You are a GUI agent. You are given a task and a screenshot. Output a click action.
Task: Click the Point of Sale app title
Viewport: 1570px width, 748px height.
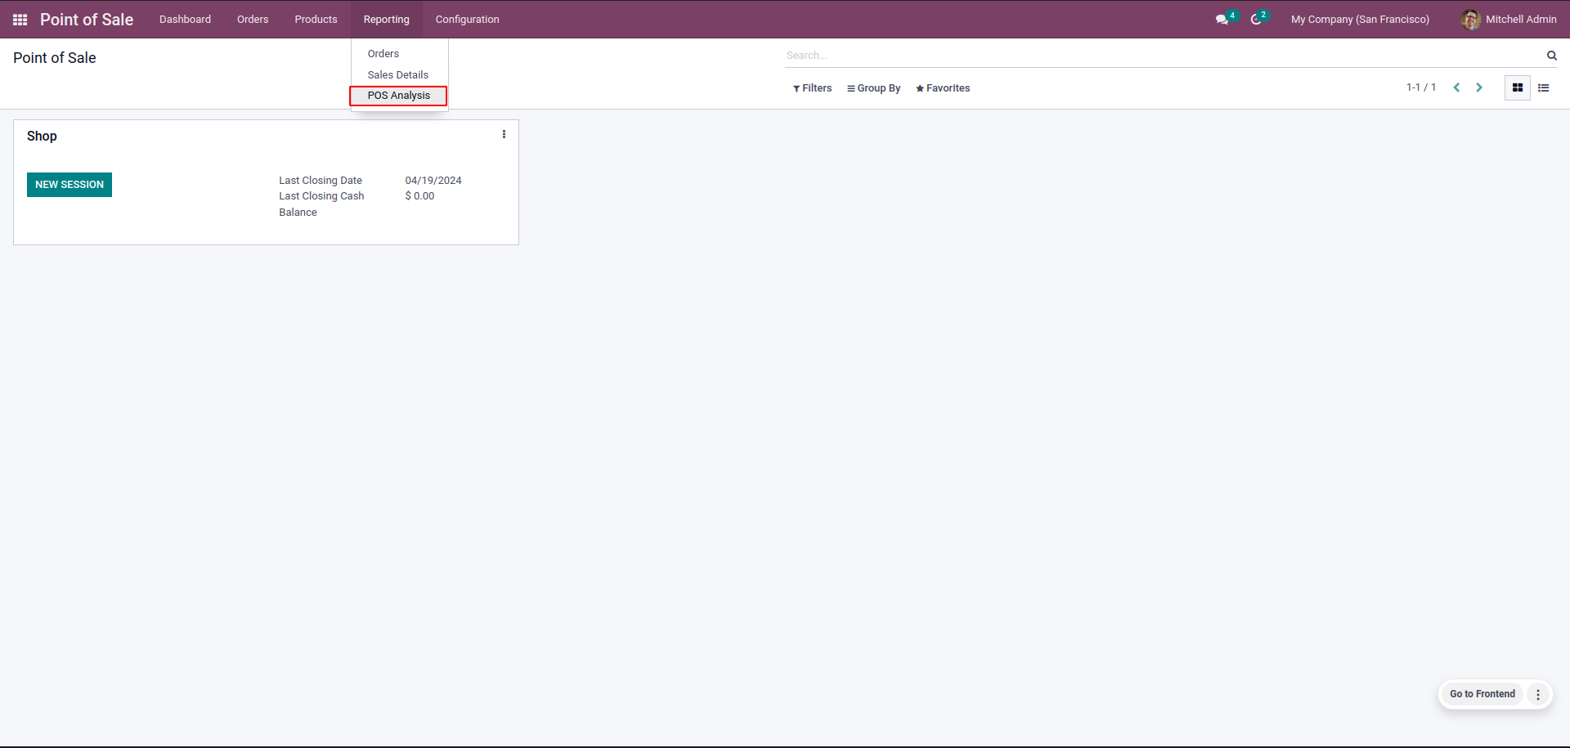point(87,20)
